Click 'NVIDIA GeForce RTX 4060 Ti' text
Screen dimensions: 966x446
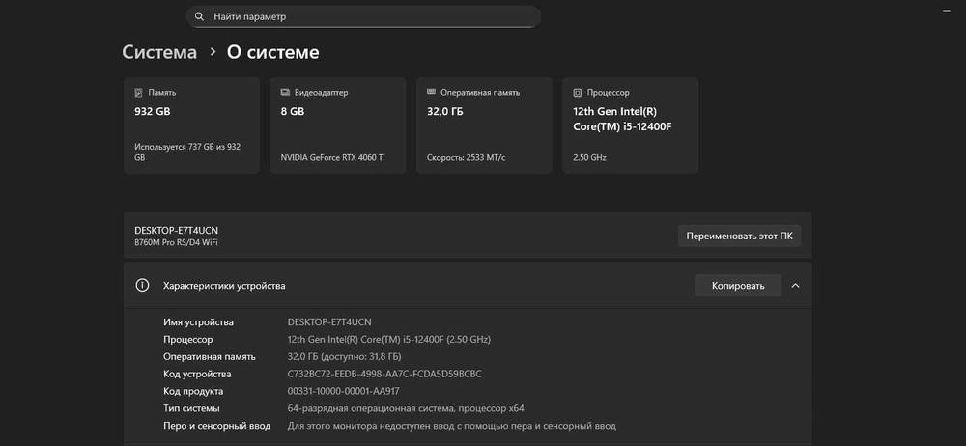point(332,157)
